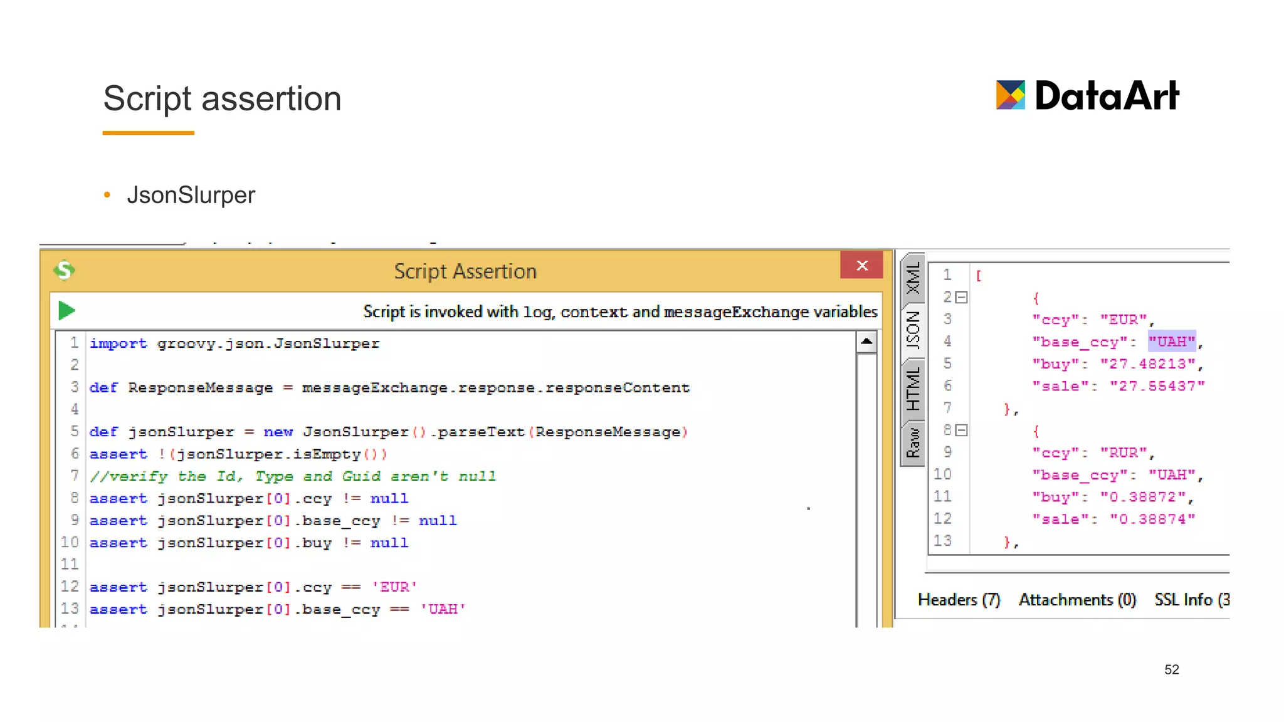Open the SSL Info tab
The image size is (1284, 722).
(1192, 600)
